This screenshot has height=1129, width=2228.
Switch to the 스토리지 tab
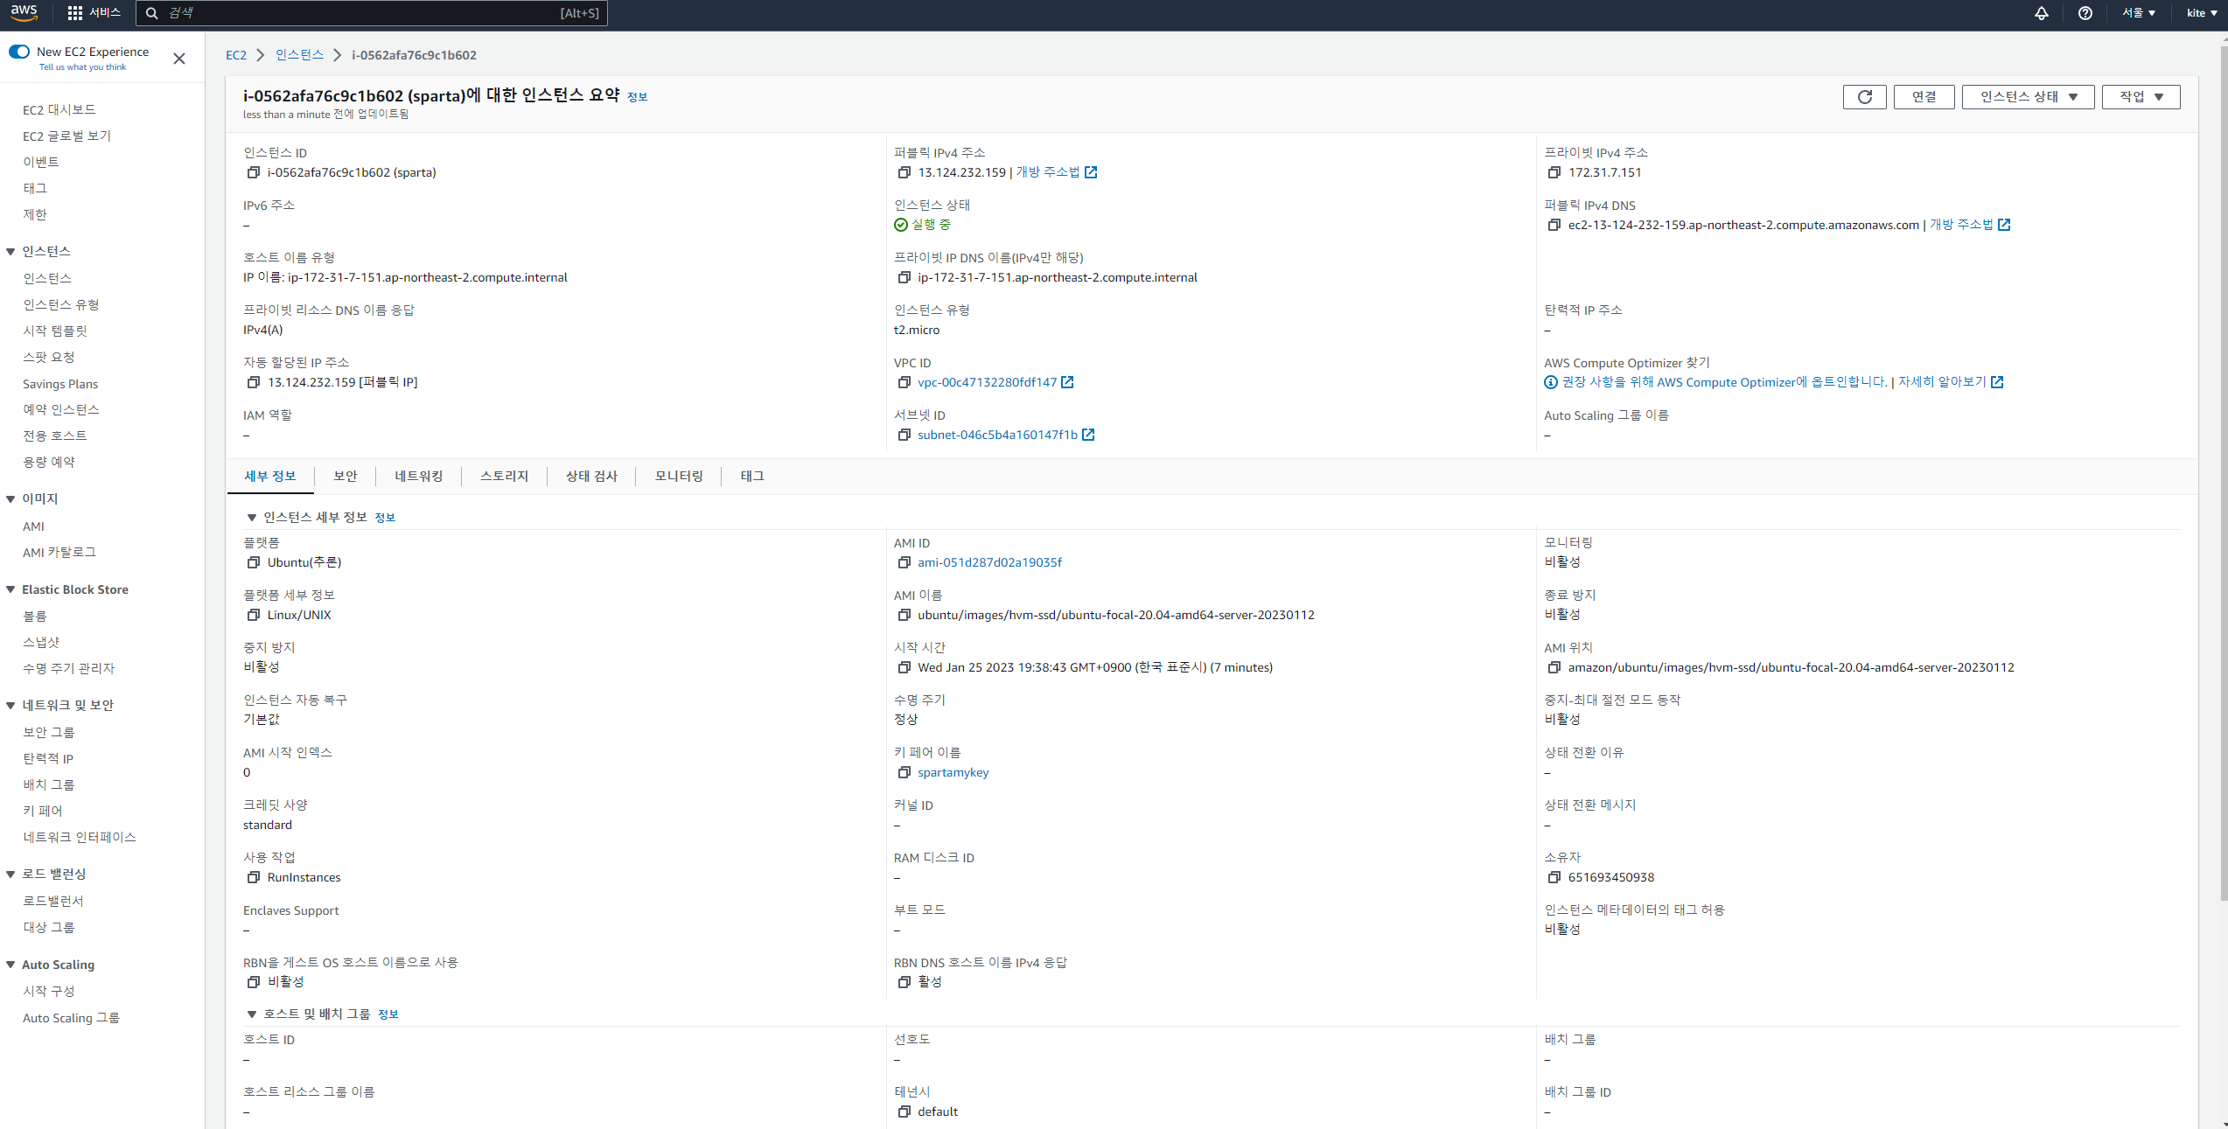pos(505,476)
